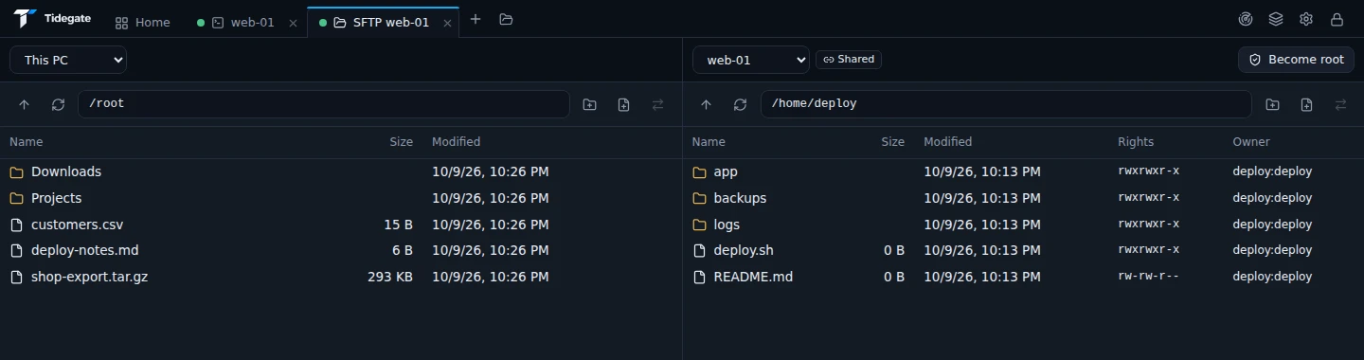Go up one directory in remote pane
The image size is (1364, 360).
(706, 104)
